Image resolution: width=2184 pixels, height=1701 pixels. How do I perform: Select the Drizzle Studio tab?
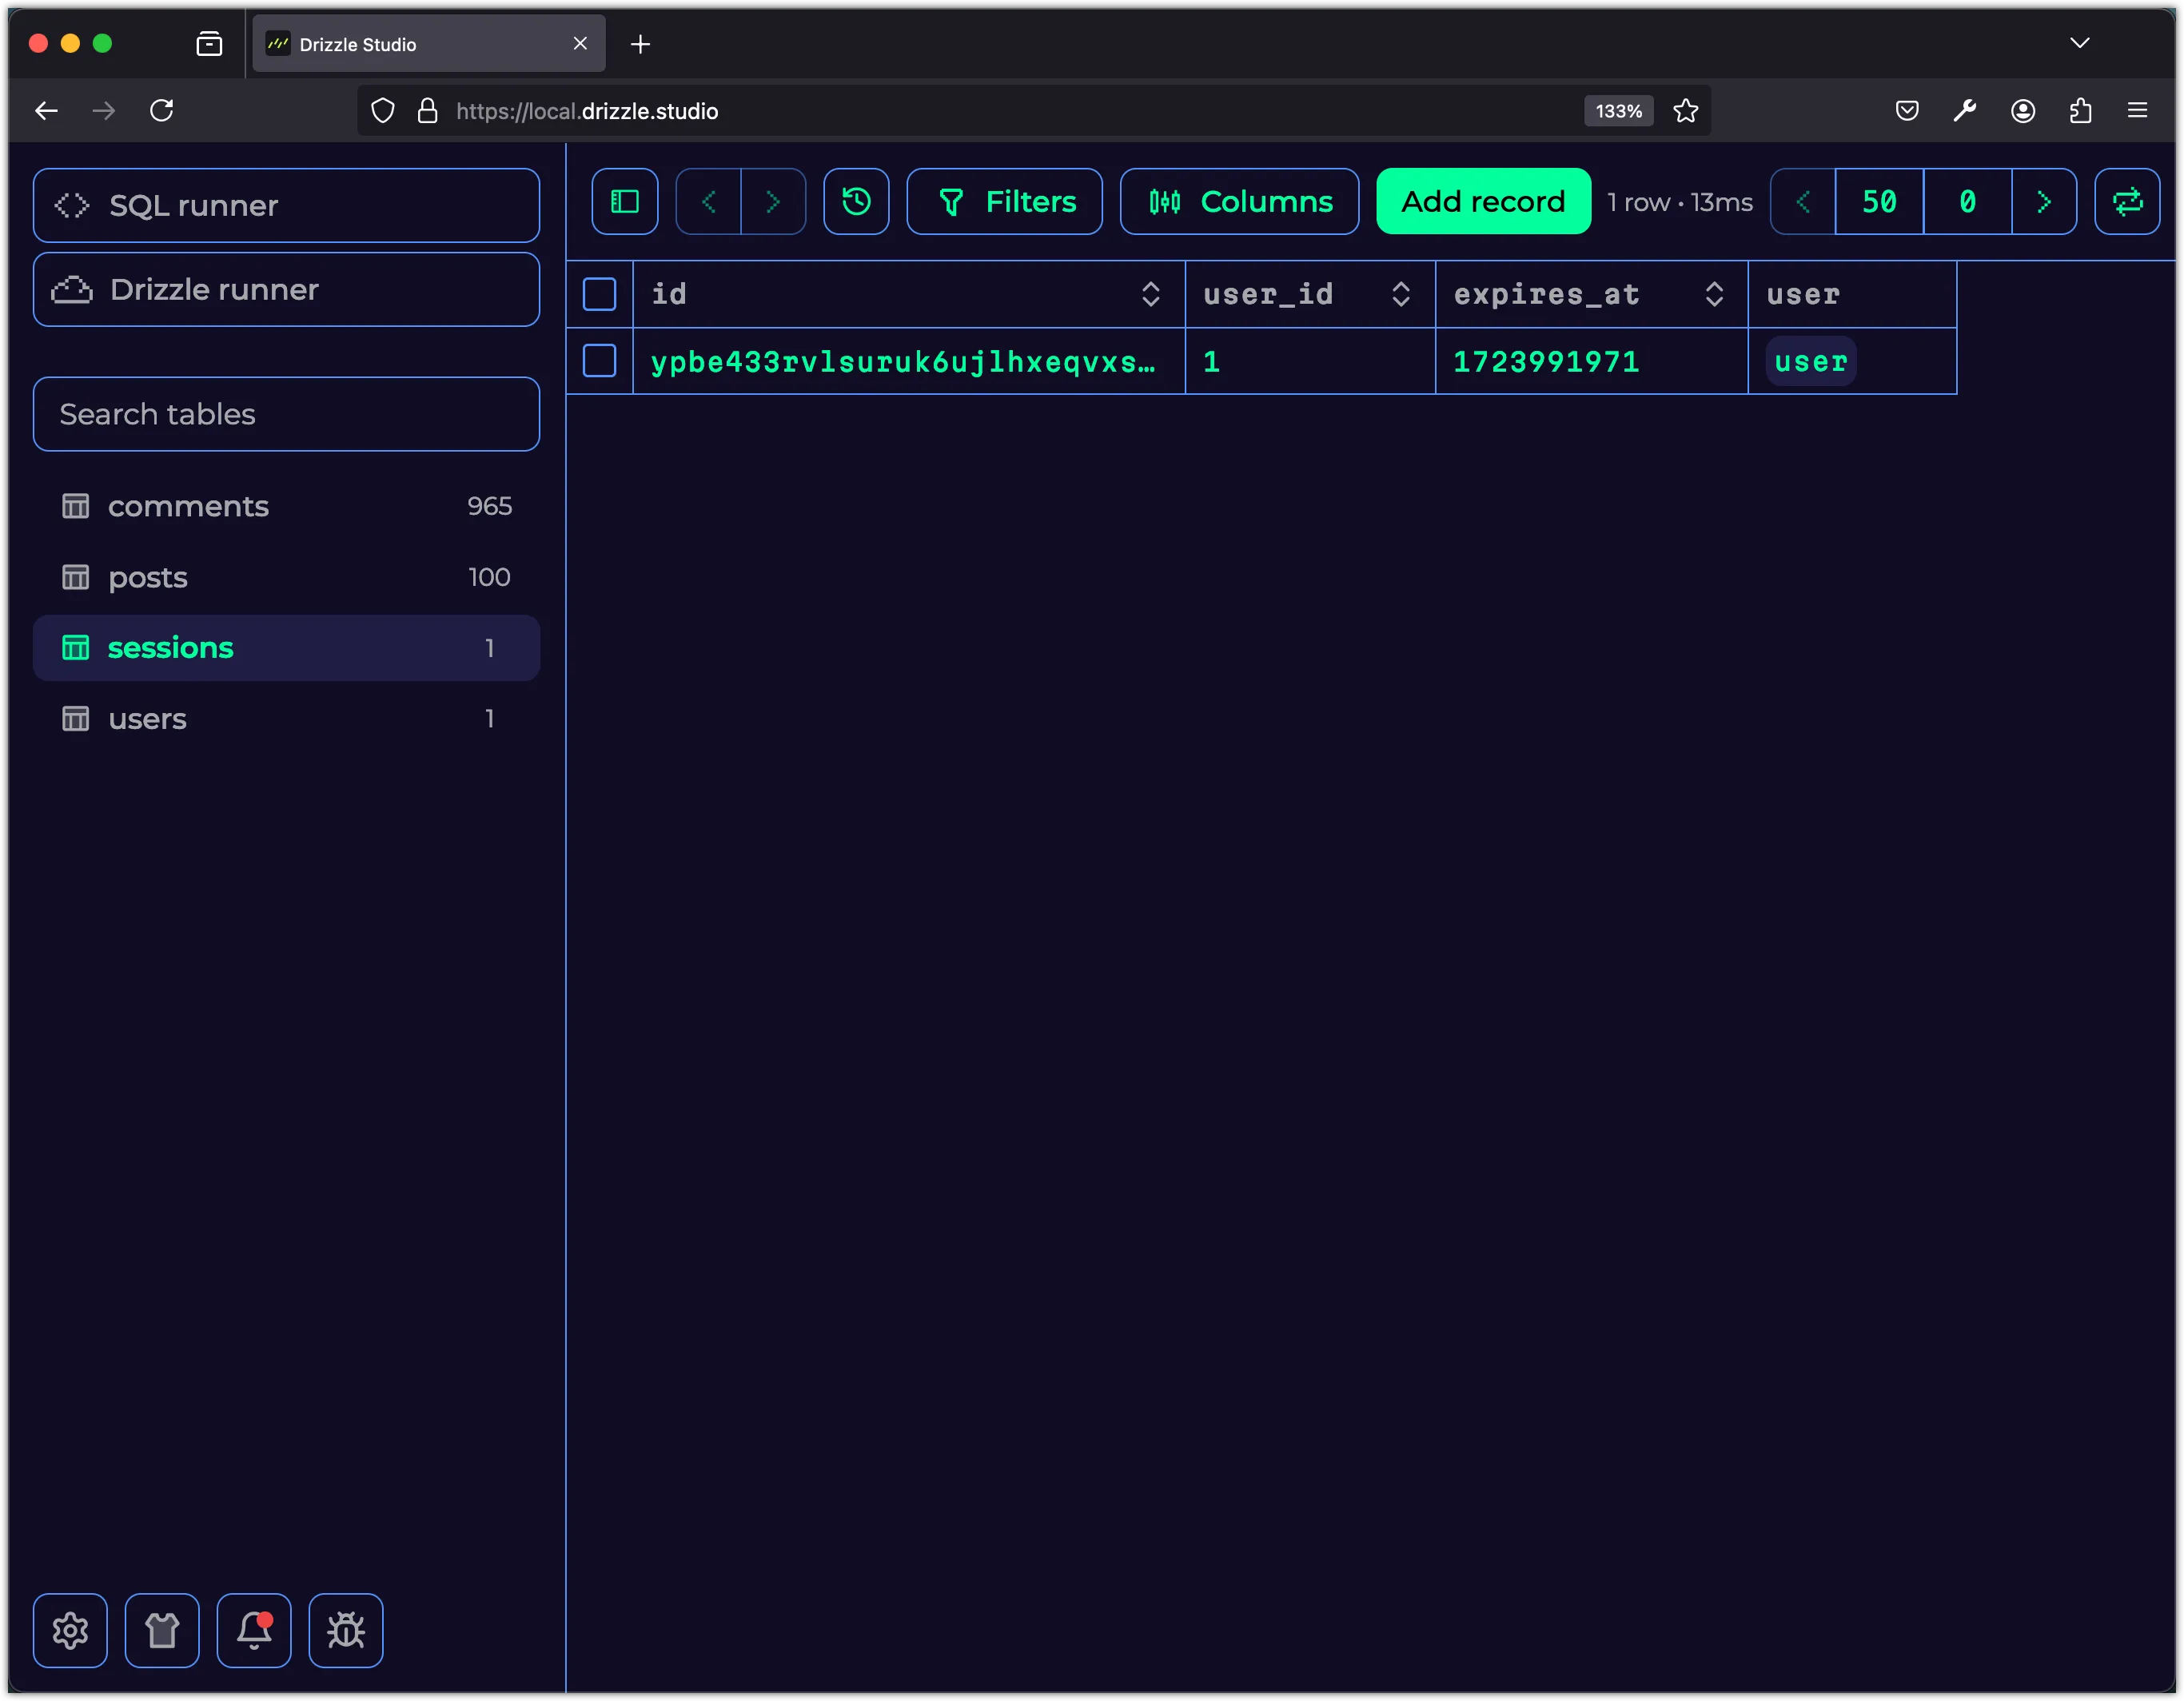428,44
